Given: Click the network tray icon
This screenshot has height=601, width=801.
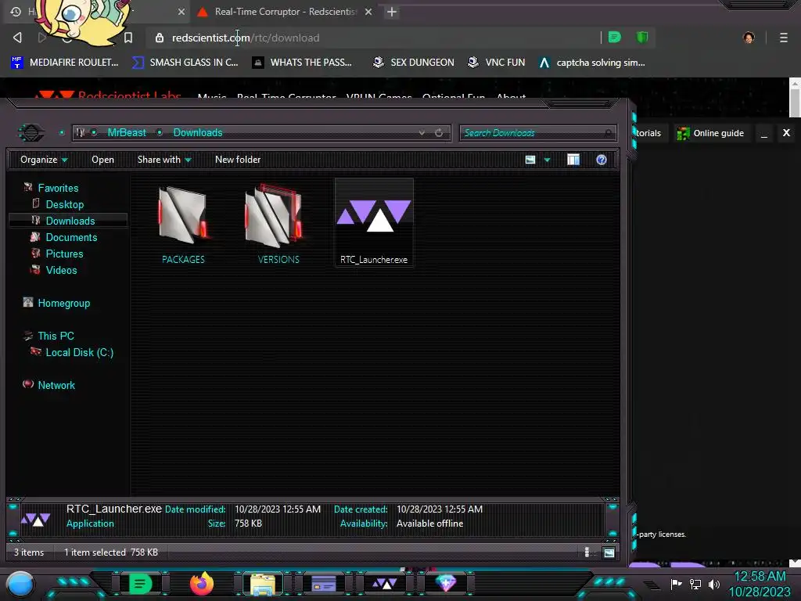Looking at the screenshot, I should pos(695,584).
